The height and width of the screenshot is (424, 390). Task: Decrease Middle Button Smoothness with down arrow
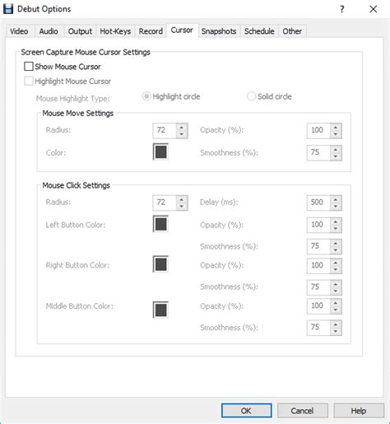pos(336,331)
